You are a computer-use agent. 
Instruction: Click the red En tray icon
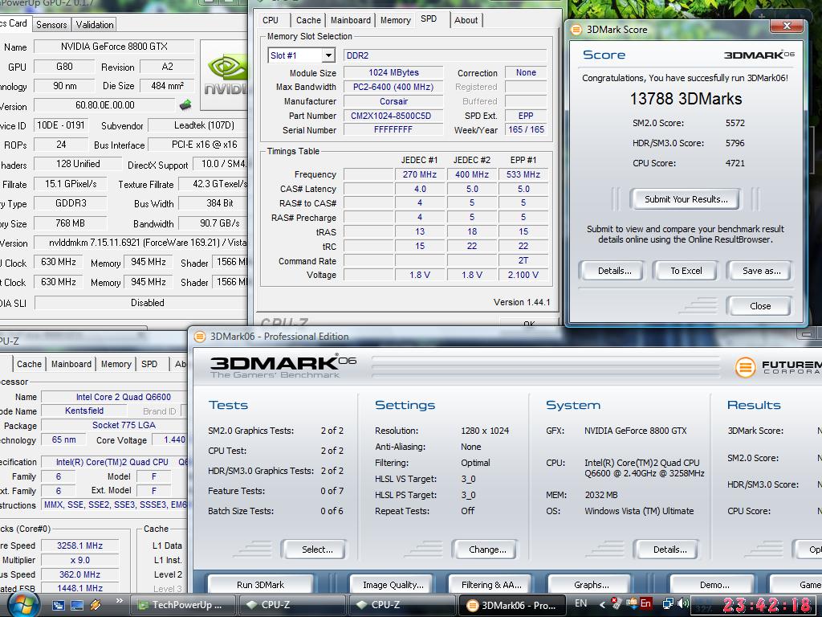[645, 603]
